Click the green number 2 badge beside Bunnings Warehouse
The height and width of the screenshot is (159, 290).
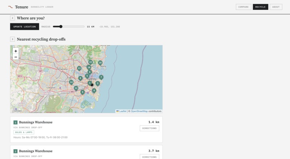tap(15, 151)
